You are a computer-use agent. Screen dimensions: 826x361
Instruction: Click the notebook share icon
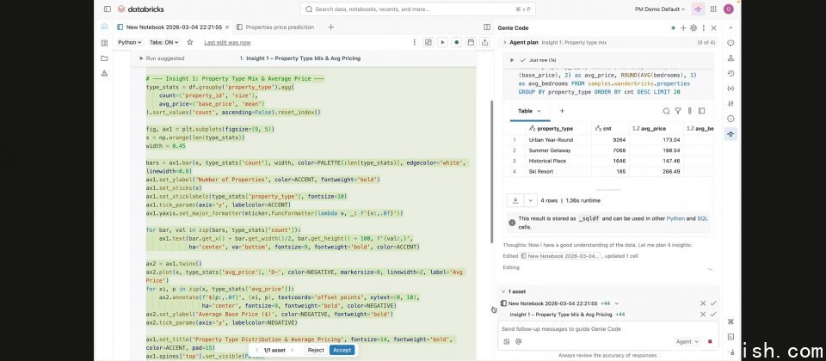[x=484, y=41]
